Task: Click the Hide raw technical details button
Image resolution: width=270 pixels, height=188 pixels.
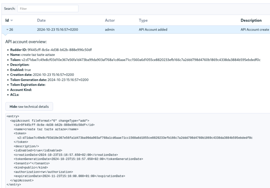Action: point(29,106)
